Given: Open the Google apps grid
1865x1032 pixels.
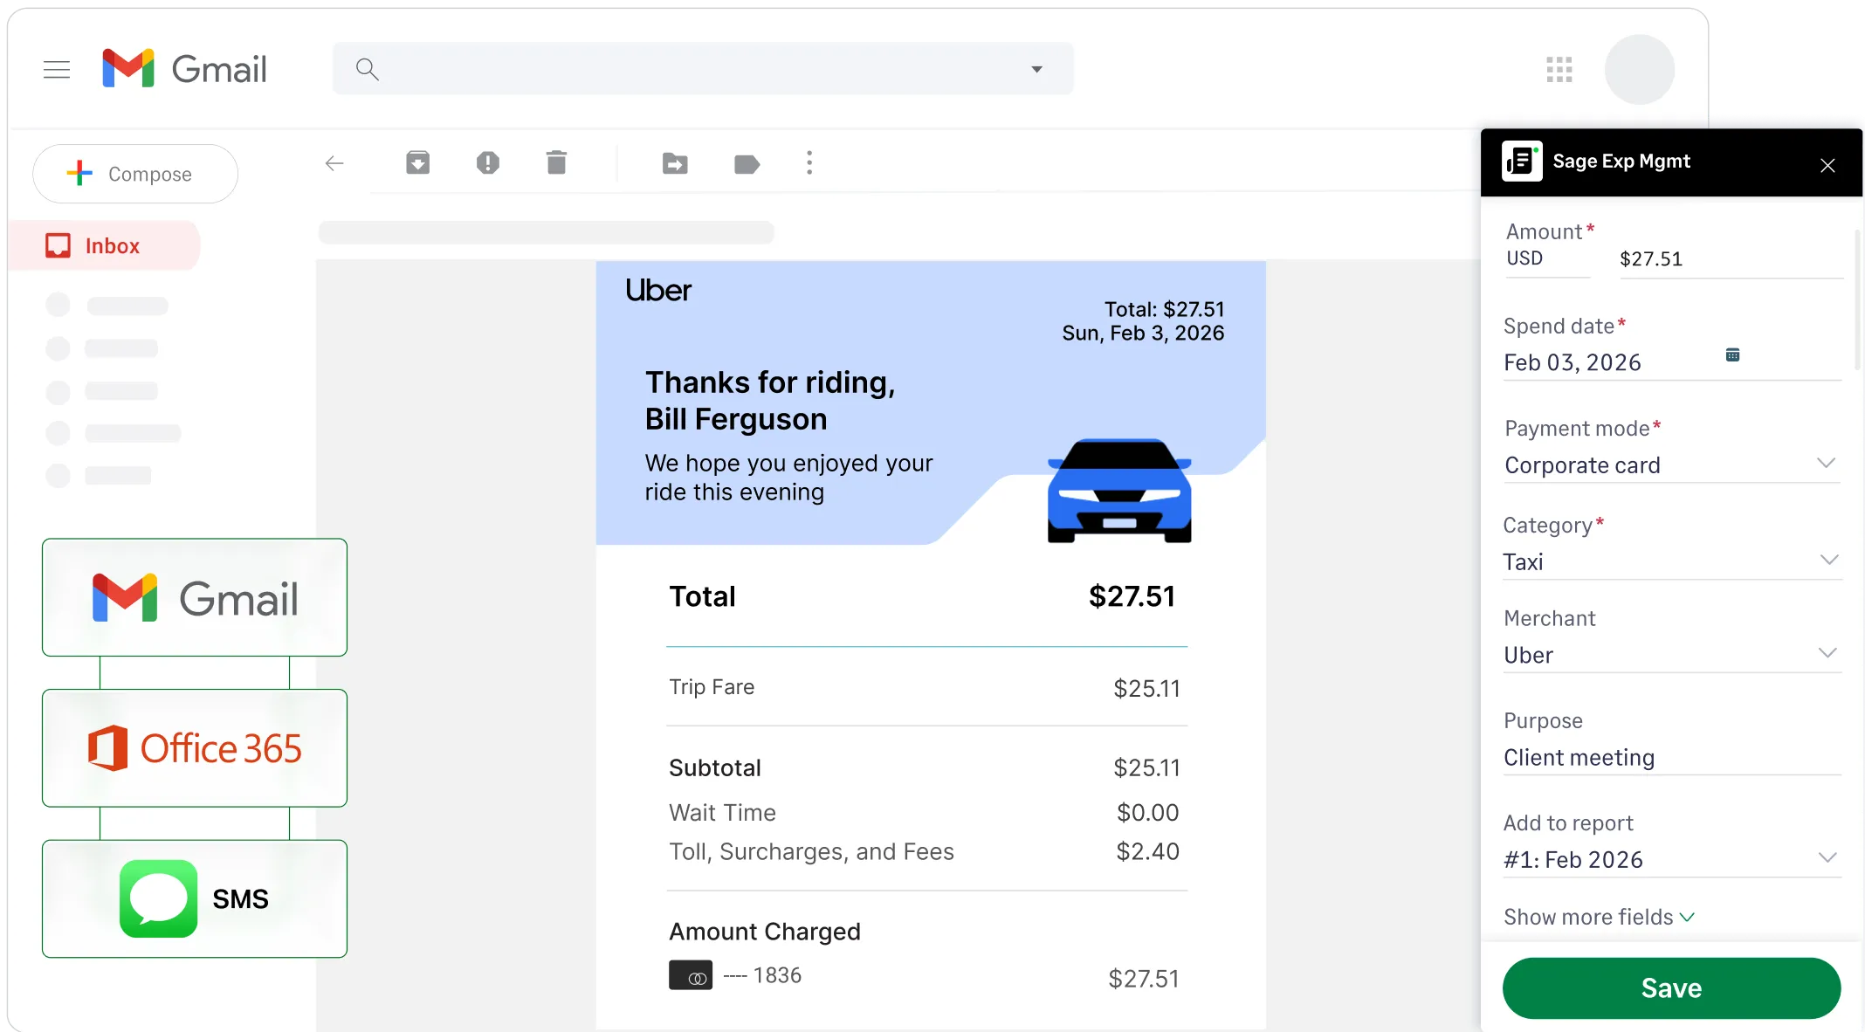Looking at the screenshot, I should tap(1559, 69).
